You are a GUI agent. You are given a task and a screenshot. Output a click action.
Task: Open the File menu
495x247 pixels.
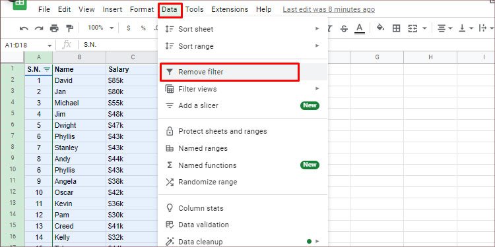(44, 9)
